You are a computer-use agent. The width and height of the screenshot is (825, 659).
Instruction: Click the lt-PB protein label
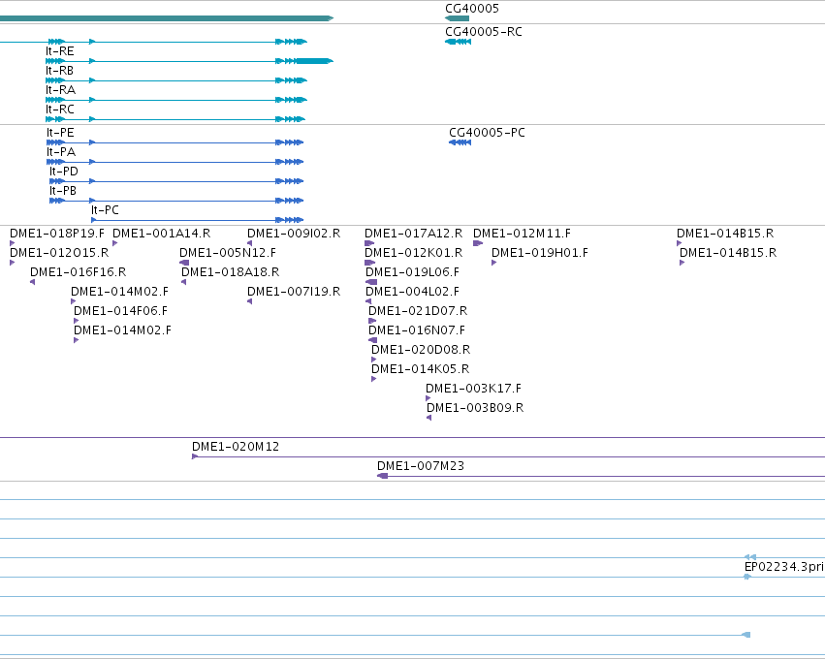pos(63,191)
